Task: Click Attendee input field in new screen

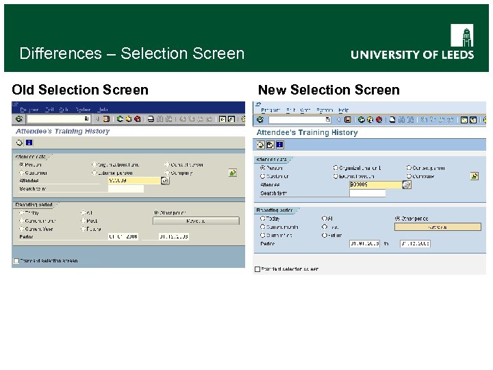Action: (x=375, y=185)
